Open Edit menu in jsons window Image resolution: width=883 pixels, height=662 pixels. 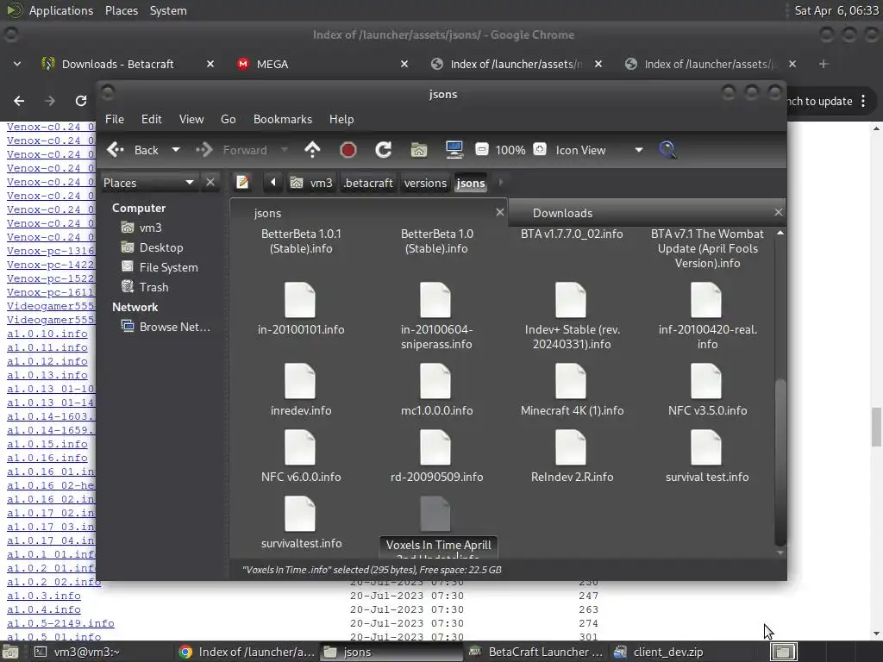152,119
